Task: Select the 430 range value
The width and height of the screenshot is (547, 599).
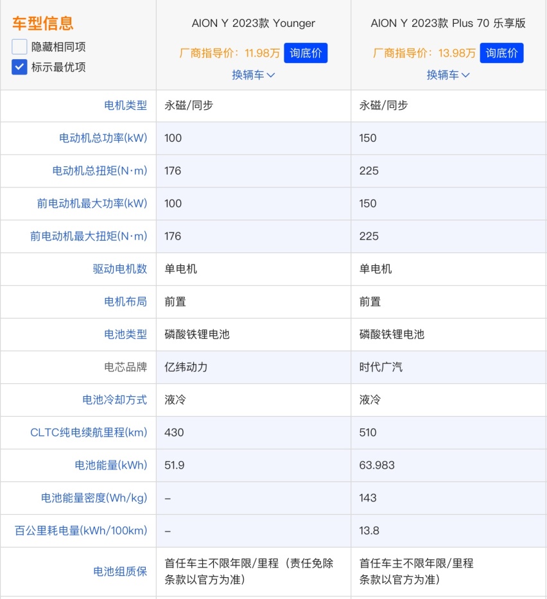Action: point(174,433)
